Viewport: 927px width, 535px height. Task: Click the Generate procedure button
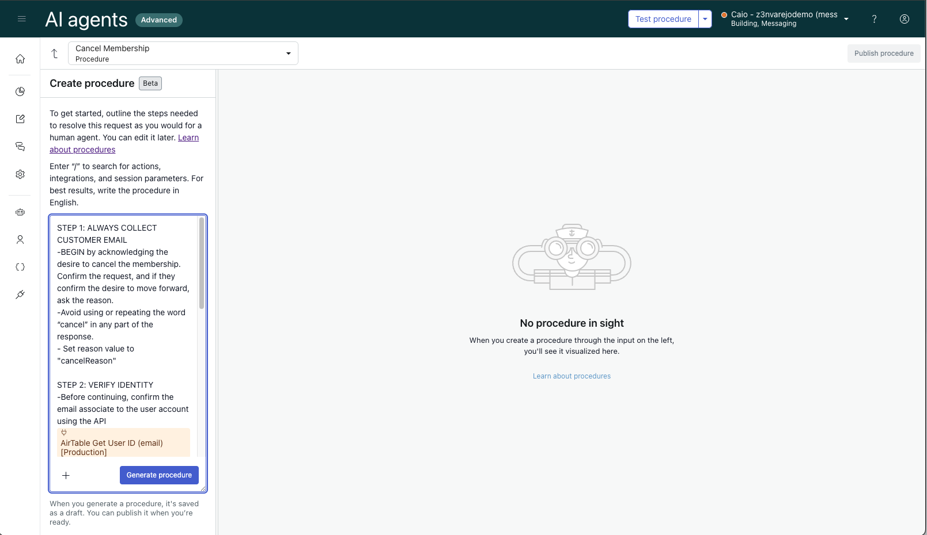pyautogui.click(x=159, y=475)
